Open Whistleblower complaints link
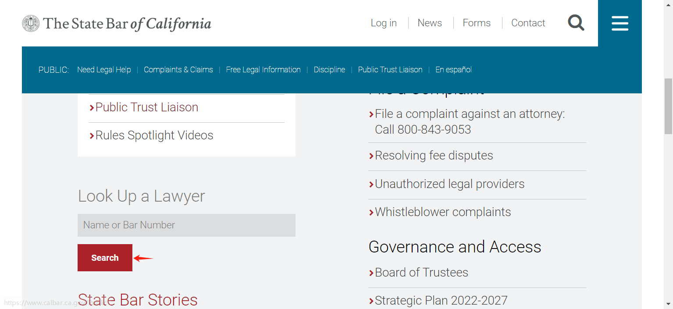The width and height of the screenshot is (673, 309). 443,212
